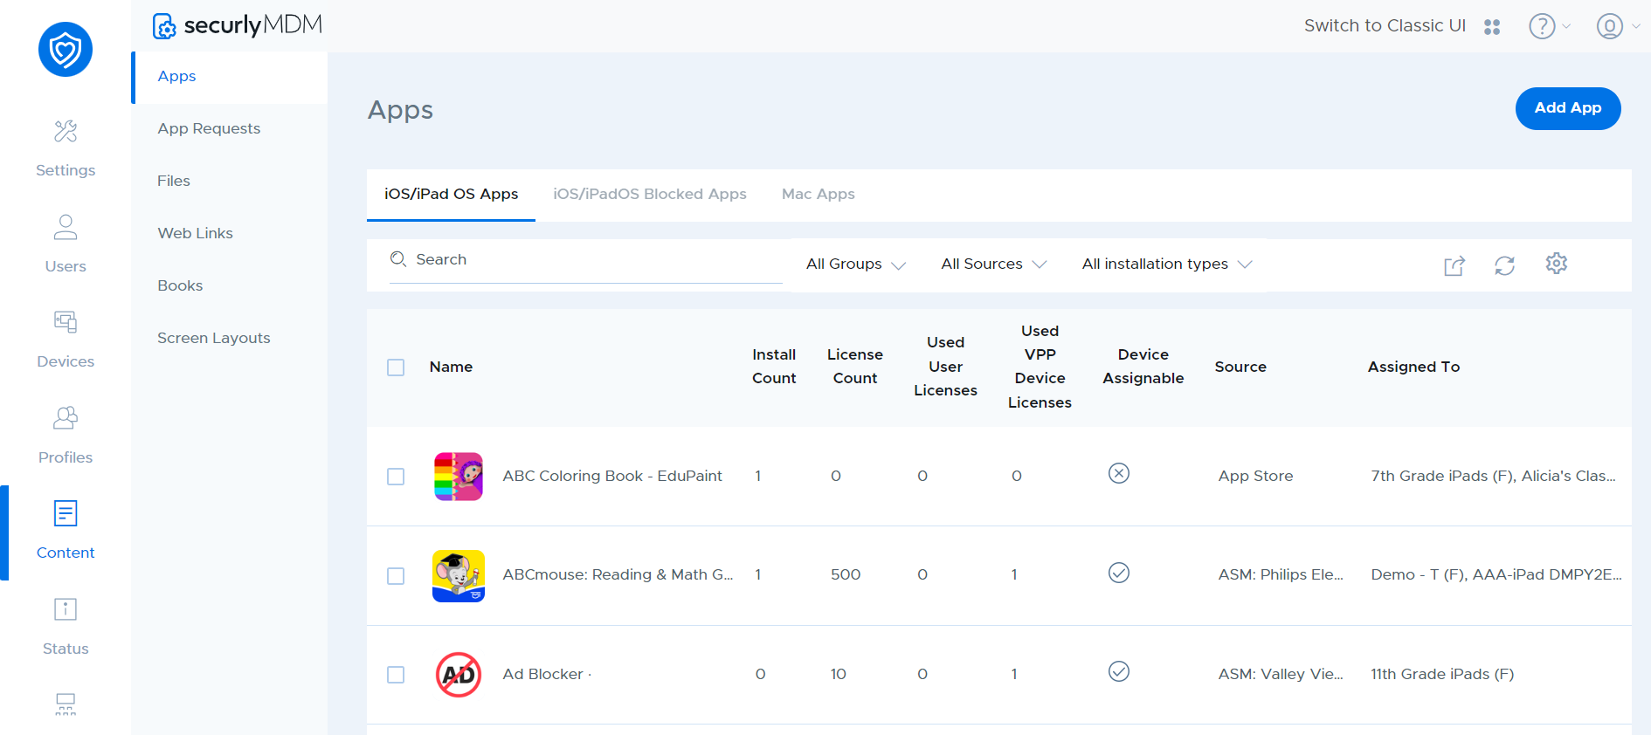Image resolution: width=1651 pixels, height=735 pixels.
Task: Click the App Store source cell
Action: [1255, 476]
